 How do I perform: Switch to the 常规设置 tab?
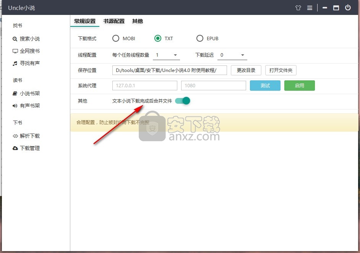click(x=85, y=21)
